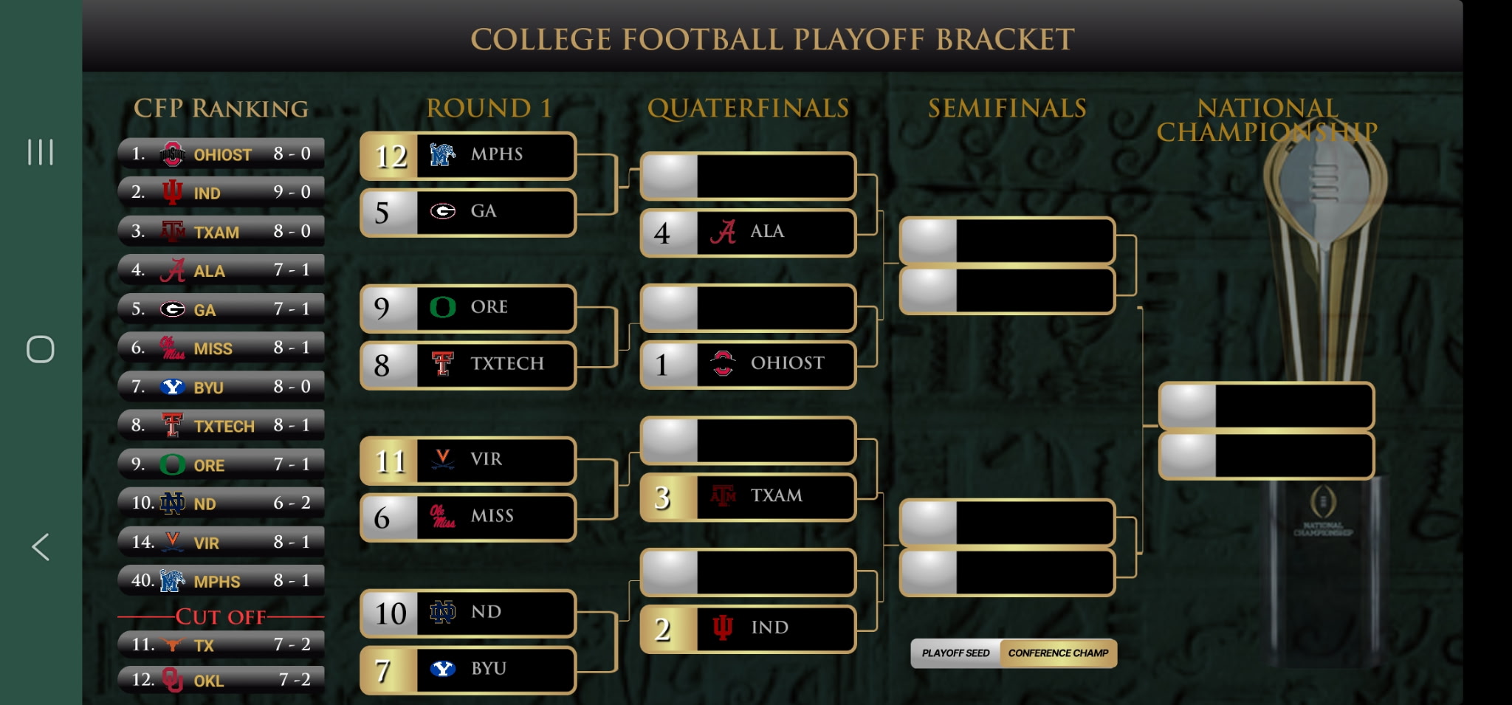Viewport: 1512px width, 705px height.
Task: Select Oregon logo in Round 1 matchup
Action: coord(442,307)
